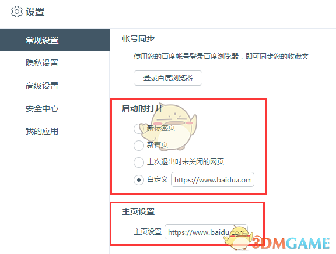This screenshot has height=254, width=336.
Task: Click the 设置 page title text
Action: coord(35,12)
